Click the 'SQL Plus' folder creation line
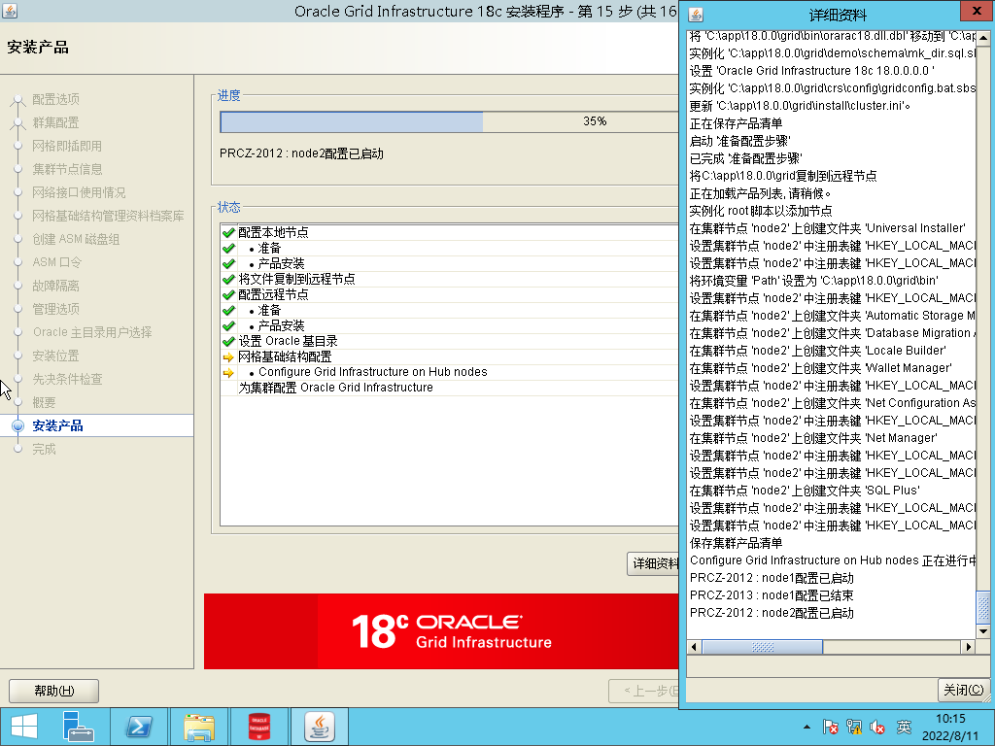Viewport: 995px width, 746px height. (805, 491)
